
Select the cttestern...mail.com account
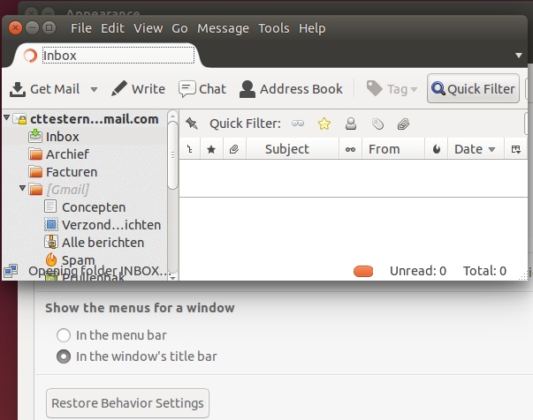[95, 119]
